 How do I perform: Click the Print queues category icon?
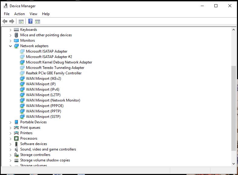click(x=16, y=128)
